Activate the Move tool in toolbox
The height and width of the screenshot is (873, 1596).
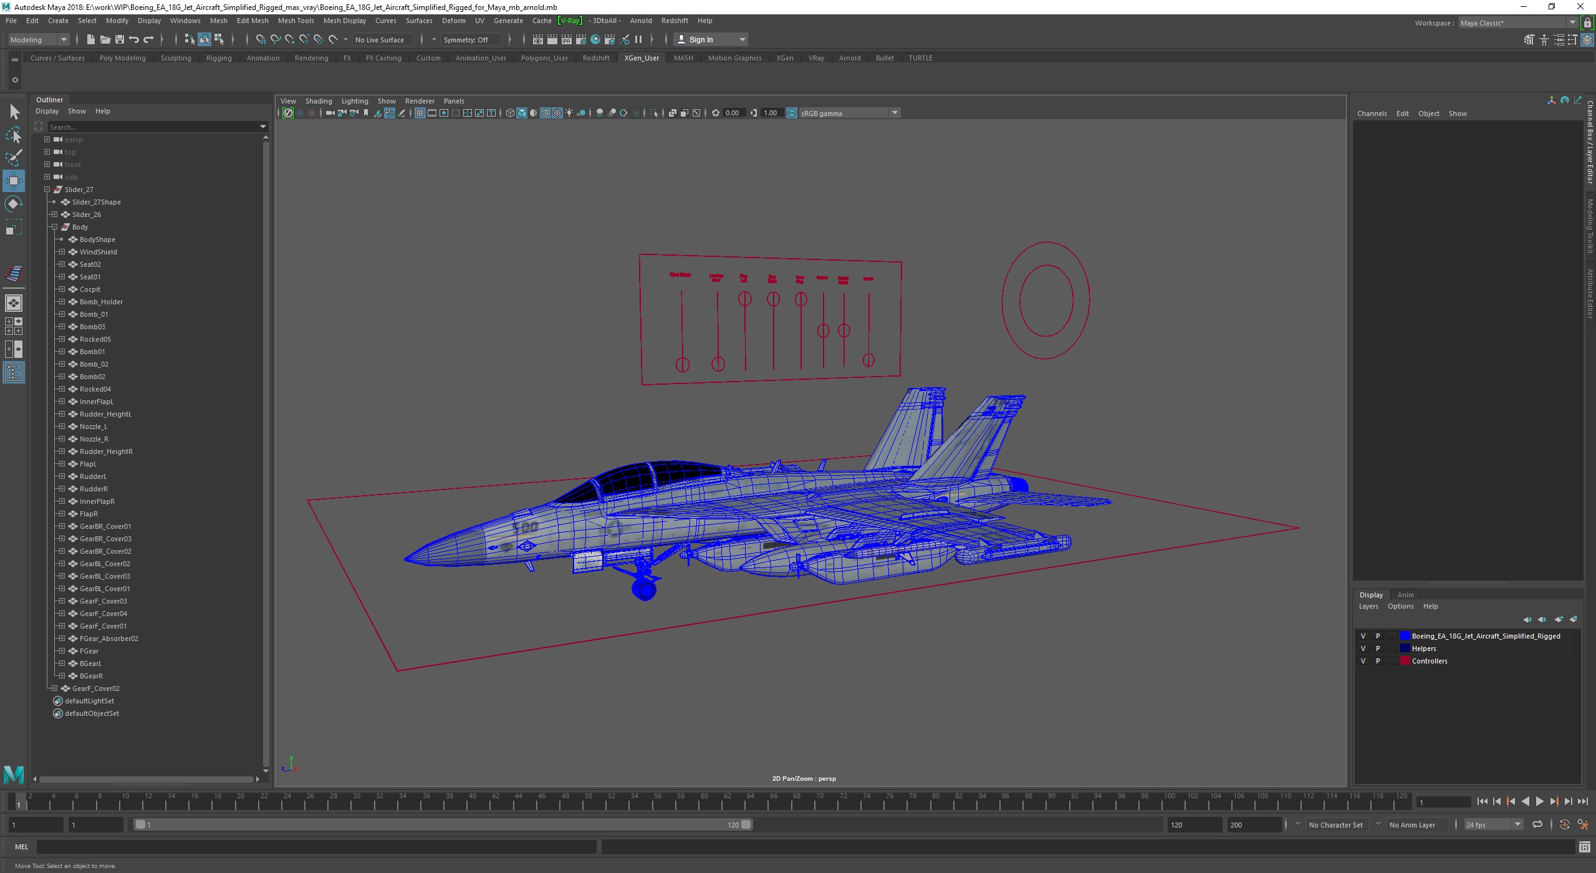(14, 181)
